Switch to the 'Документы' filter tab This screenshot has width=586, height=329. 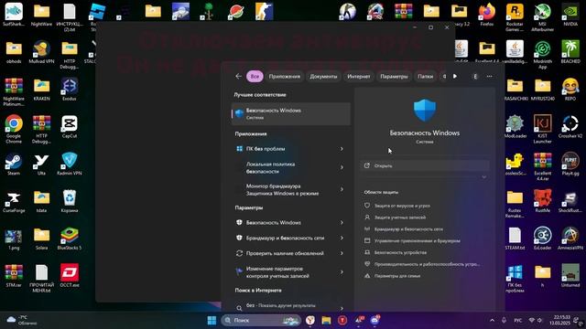323,76
